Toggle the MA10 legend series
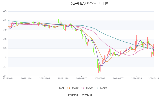Image resolution: width=160 pixels, height=97 pixels. tap(72, 88)
